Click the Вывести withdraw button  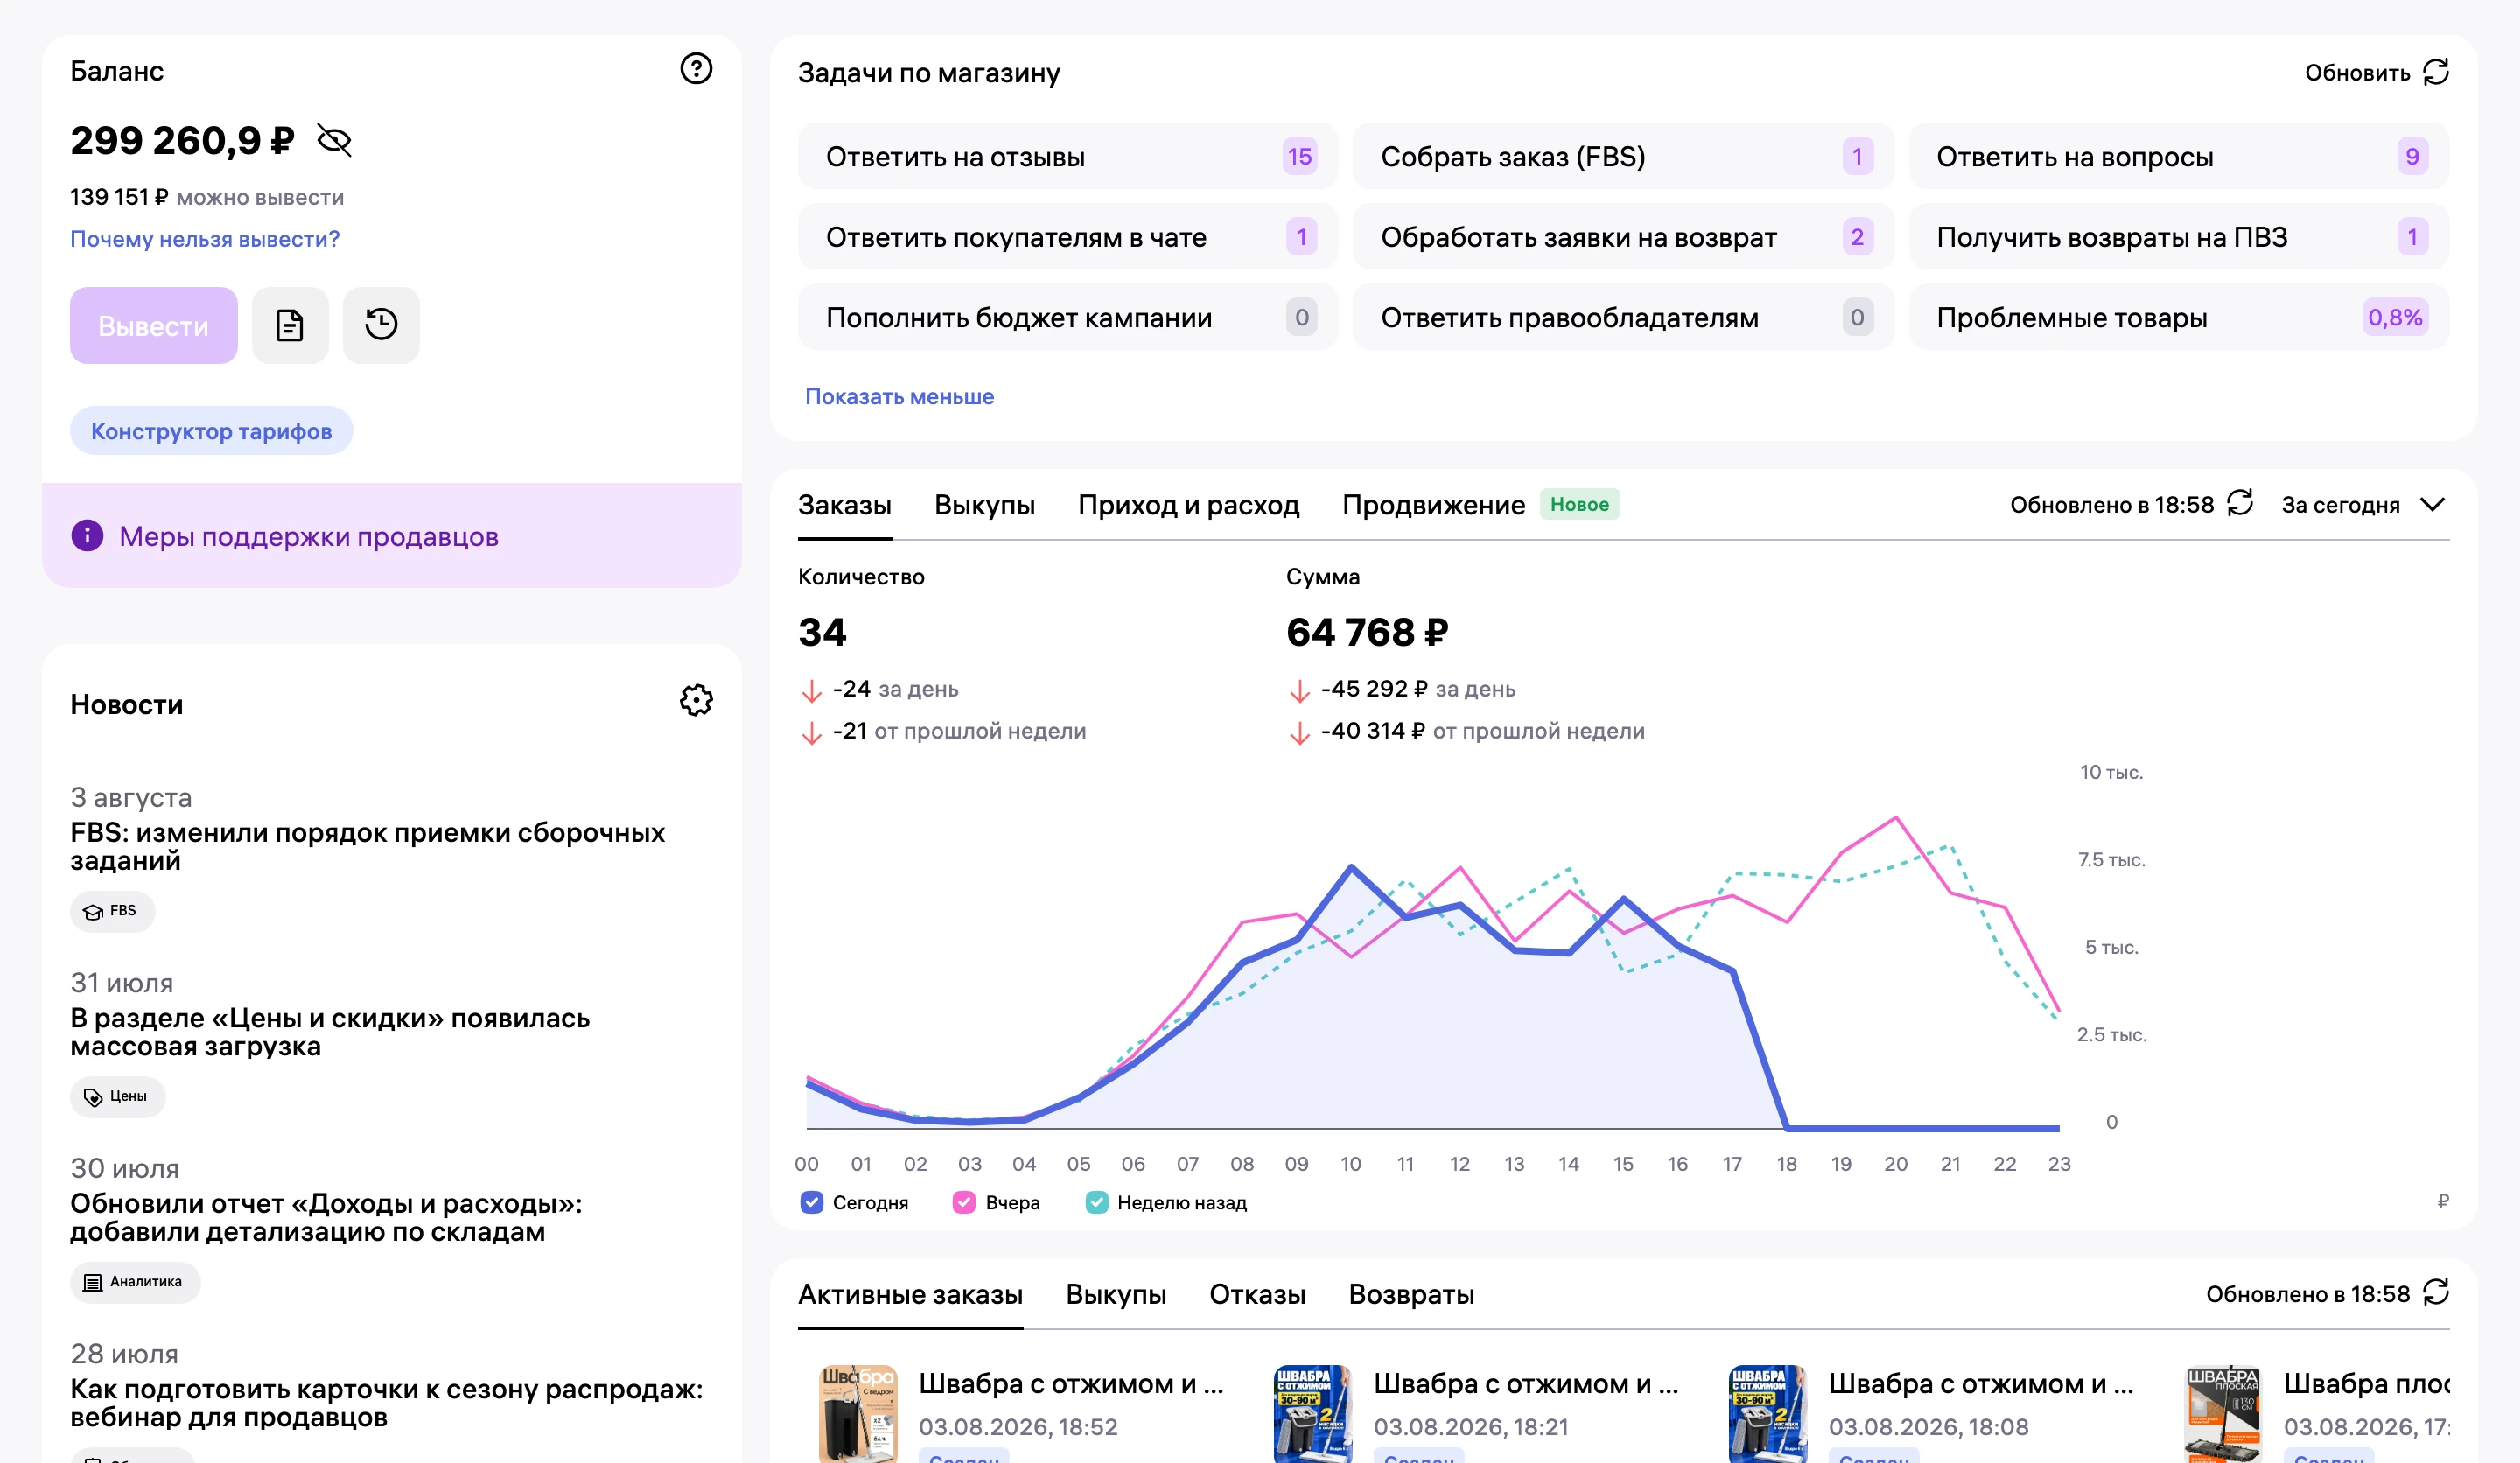tap(154, 325)
